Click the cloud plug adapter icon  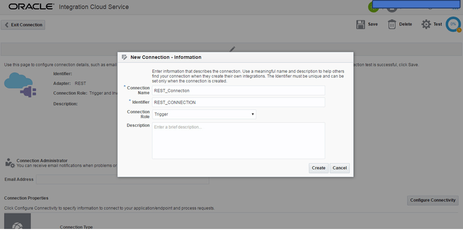pos(20,84)
